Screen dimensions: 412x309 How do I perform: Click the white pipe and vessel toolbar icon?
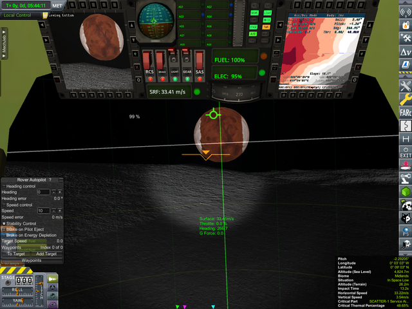coord(406,245)
